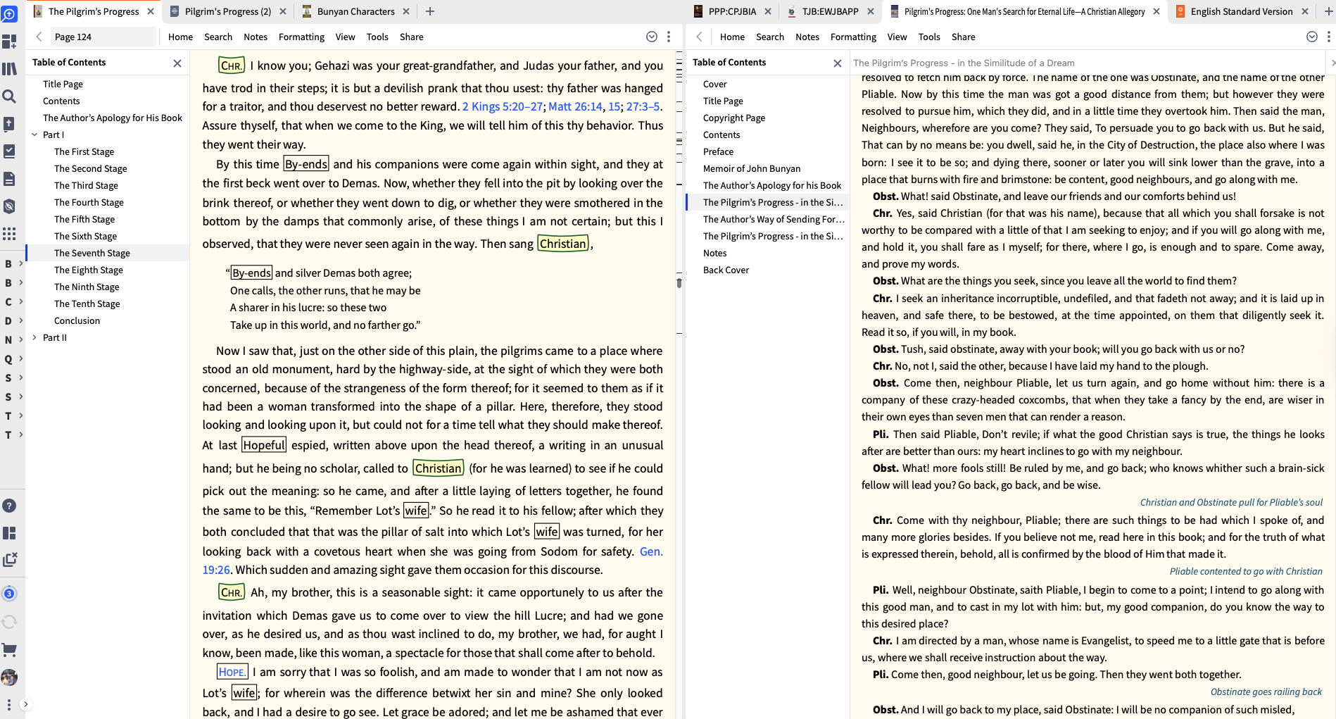
Task: Open the Library icon in sidebar
Action: 9,69
